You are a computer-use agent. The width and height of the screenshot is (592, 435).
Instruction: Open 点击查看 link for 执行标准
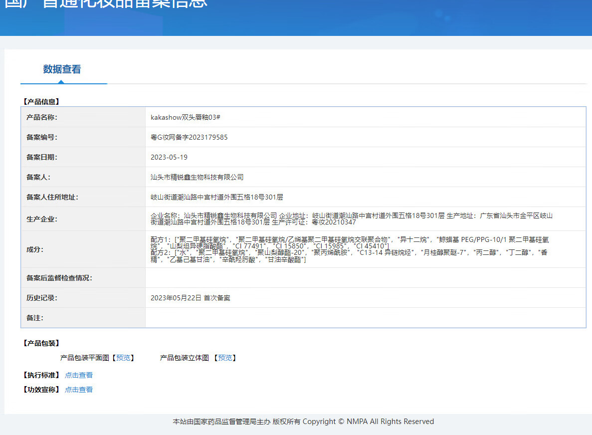tap(79, 375)
